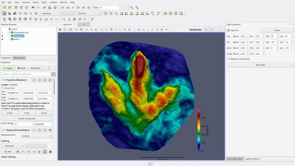Click the X Axis button
Screen dimensions: 295x166
point(10,113)
